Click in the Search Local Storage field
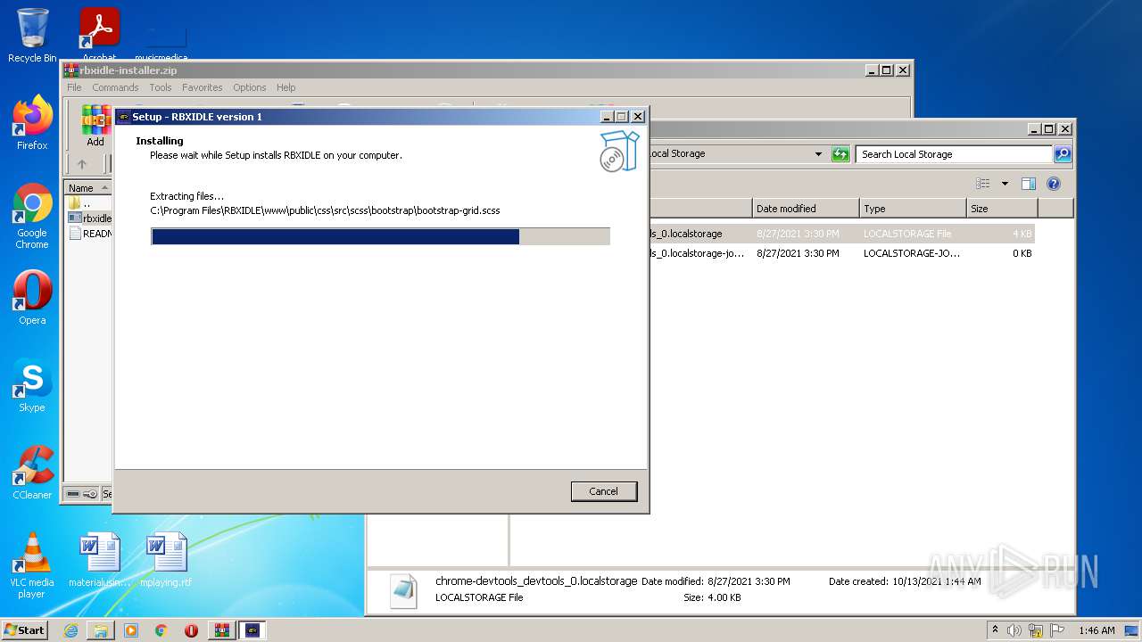Image resolution: width=1142 pixels, height=642 pixels. coord(953,154)
